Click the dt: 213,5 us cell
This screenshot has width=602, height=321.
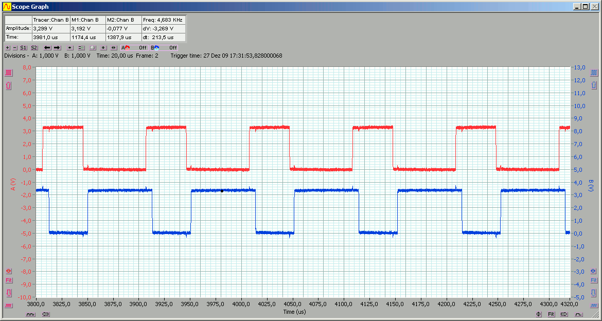163,37
